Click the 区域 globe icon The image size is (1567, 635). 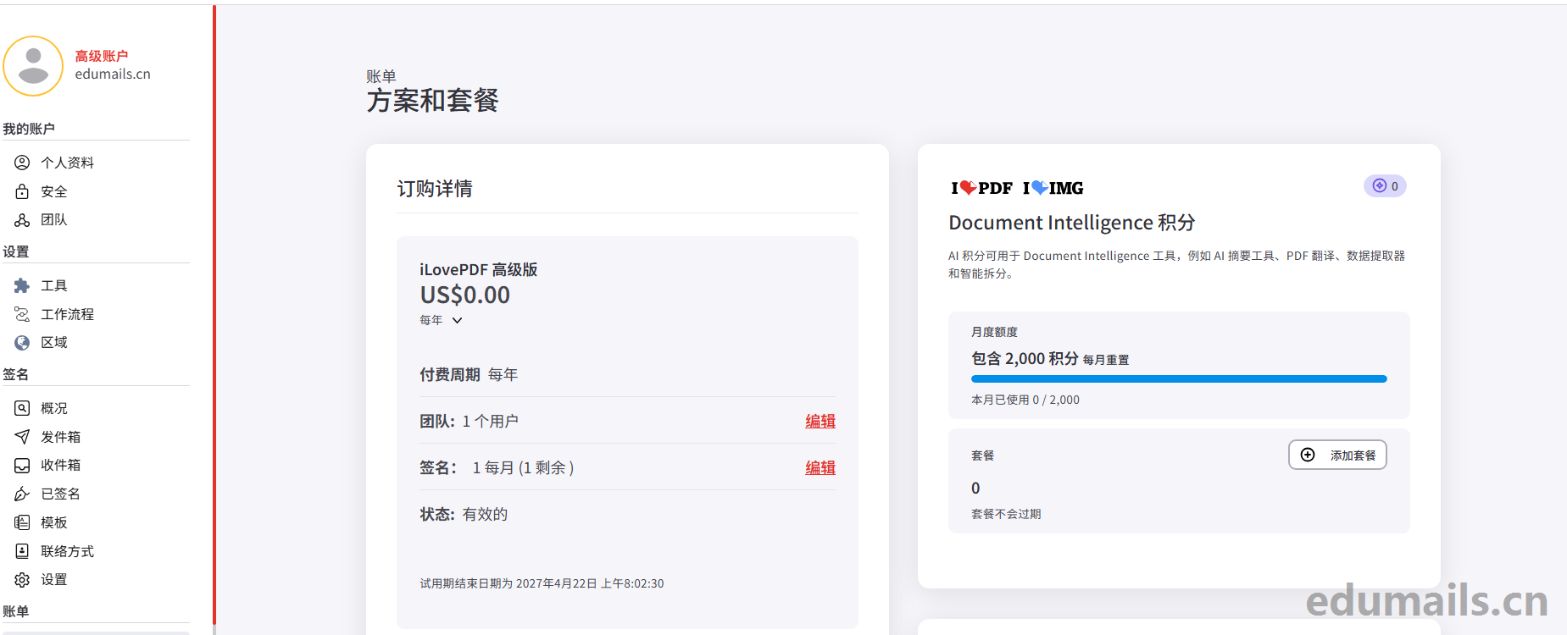(22, 343)
